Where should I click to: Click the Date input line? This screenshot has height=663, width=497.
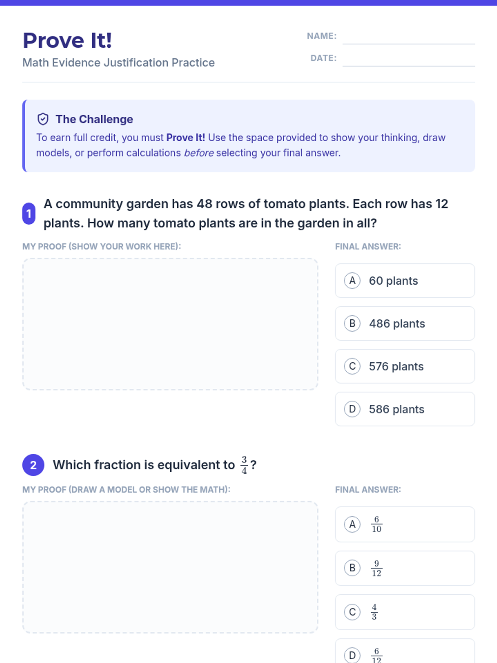click(408, 59)
